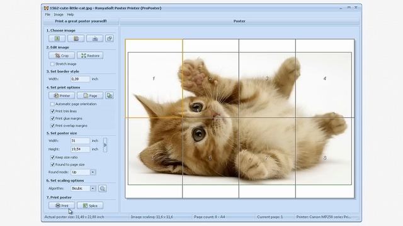Select poster page 8
403x226 pixels.
(325, 158)
